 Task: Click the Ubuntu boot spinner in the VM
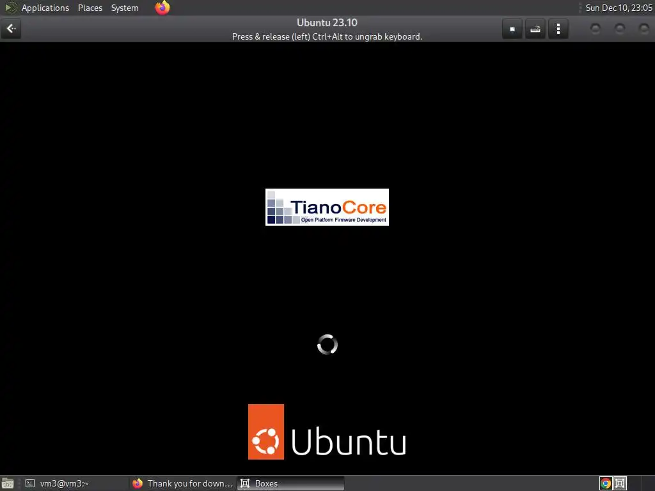327,345
